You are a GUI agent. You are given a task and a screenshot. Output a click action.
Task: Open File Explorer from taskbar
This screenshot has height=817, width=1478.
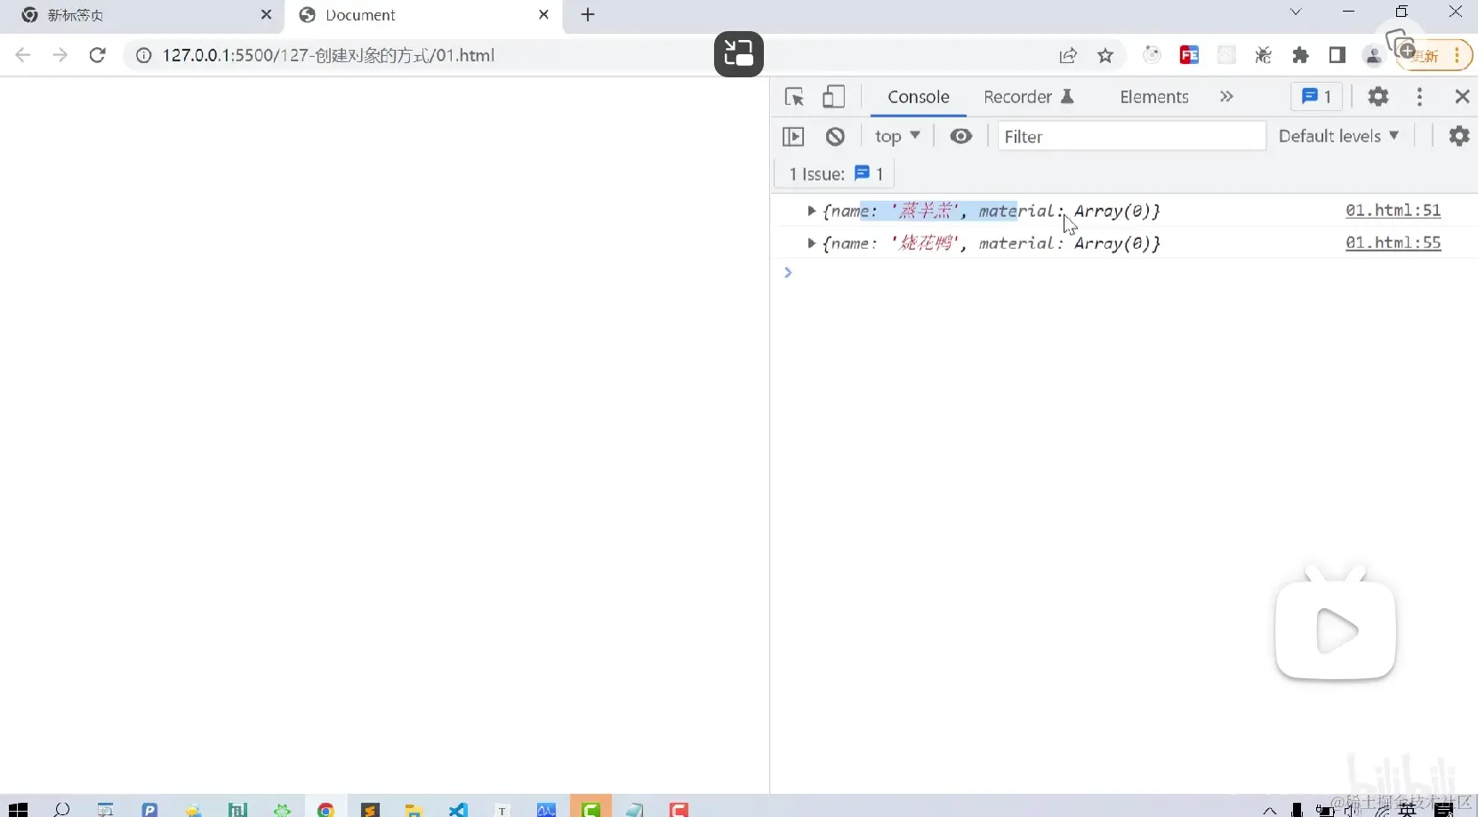(414, 809)
